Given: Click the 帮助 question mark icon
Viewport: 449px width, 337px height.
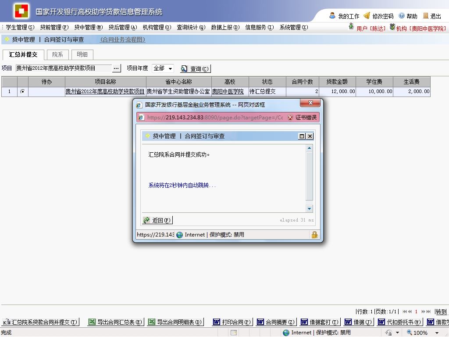Looking at the screenshot, I should [402, 15].
